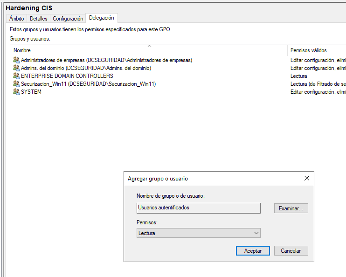This screenshot has height=277, width=346.
Task: Sort list by Permisos válidos column header
Action: coord(308,50)
